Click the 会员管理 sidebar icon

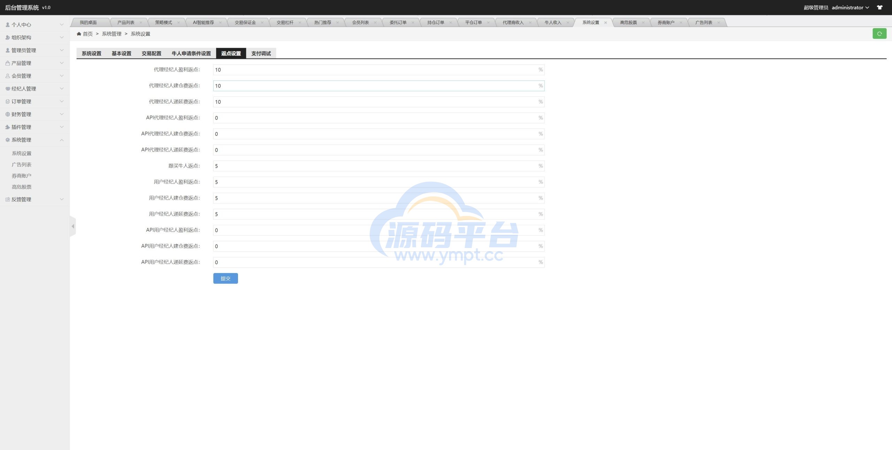point(8,76)
